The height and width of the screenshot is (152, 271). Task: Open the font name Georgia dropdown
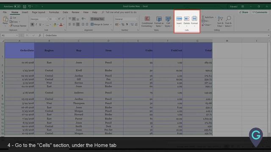(47, 19)
